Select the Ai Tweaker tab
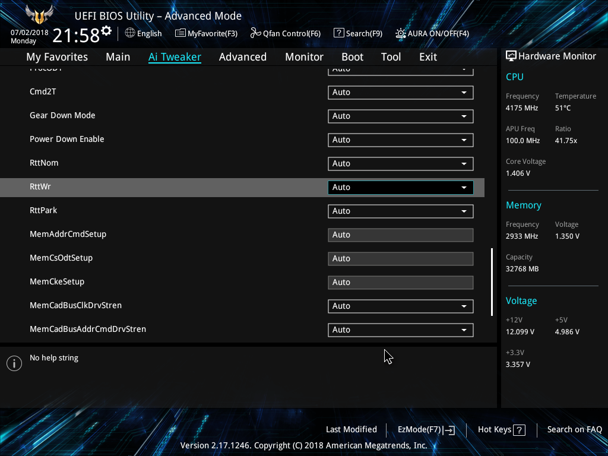The width and height of the screenshot is (608, 456). click(x=175, y=57)
